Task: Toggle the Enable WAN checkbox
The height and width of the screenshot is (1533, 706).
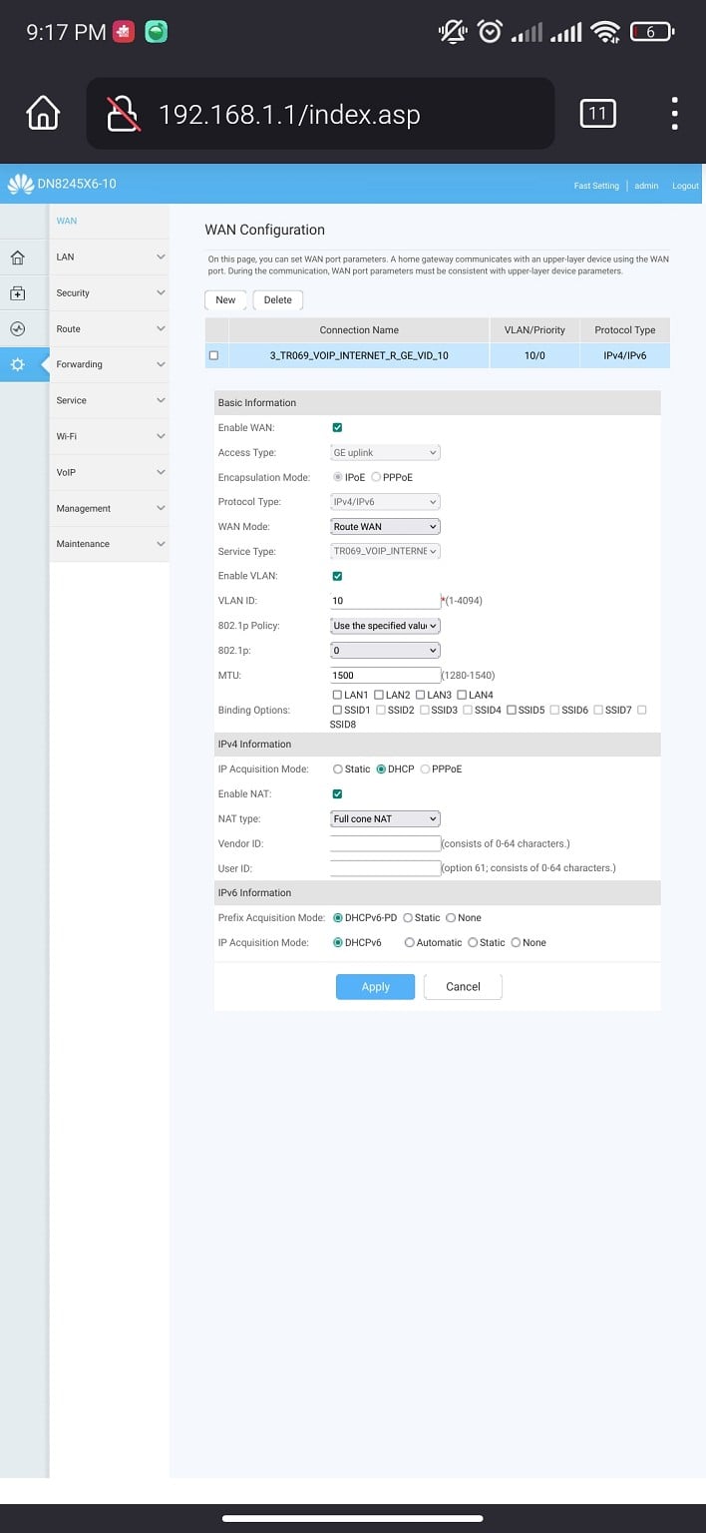Action: [337, 428]
